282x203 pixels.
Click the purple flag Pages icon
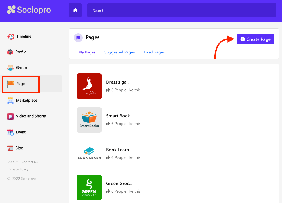[78, 38]
